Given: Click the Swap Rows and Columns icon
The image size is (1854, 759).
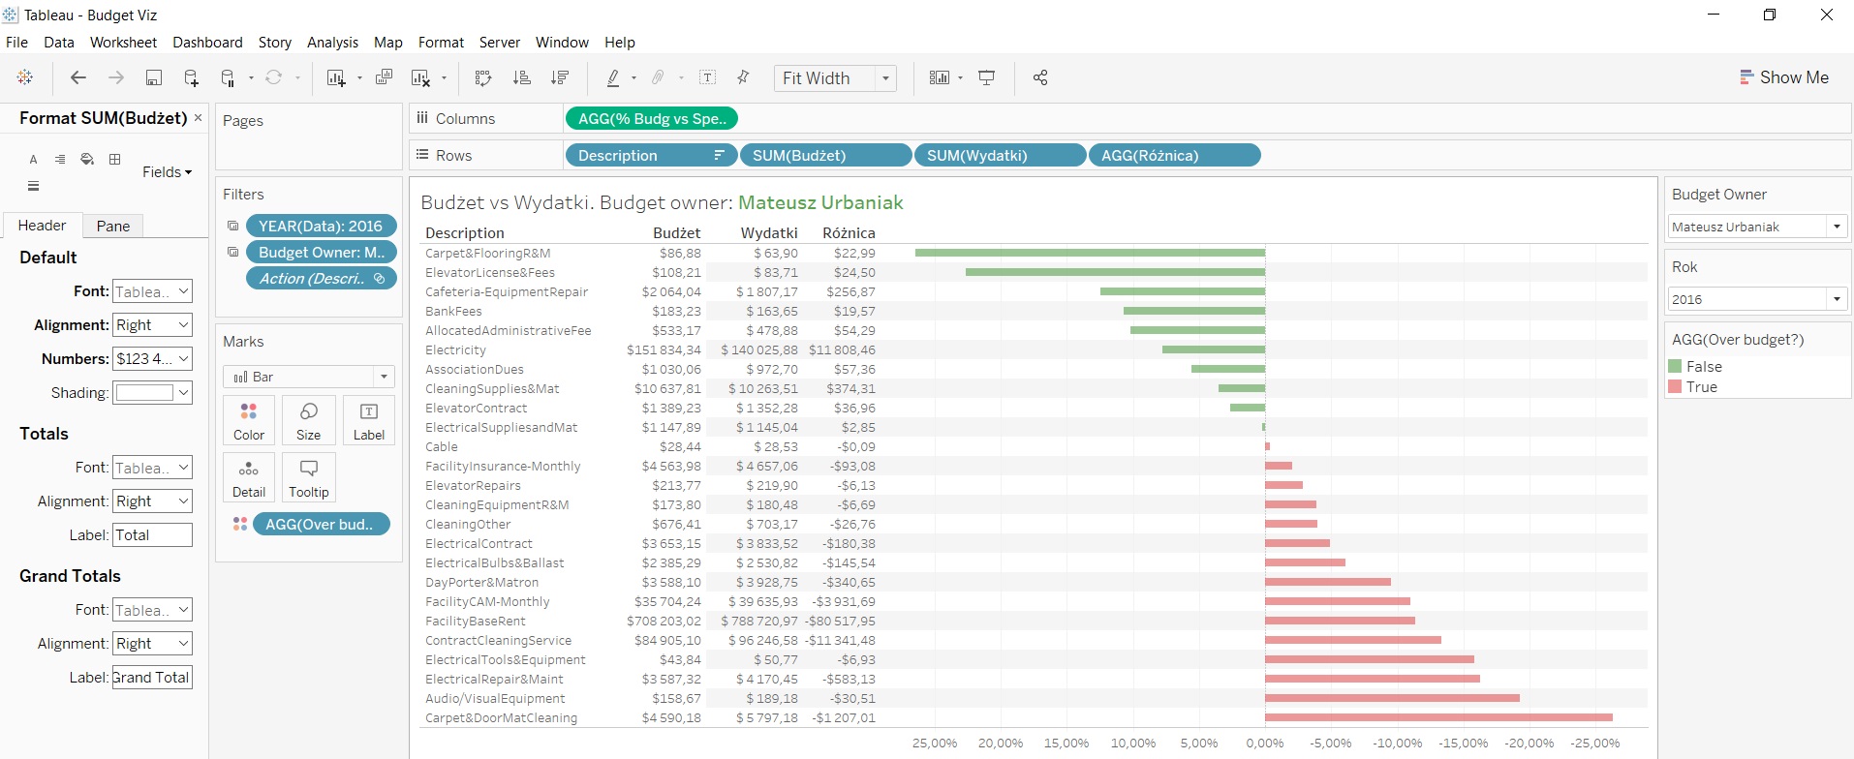Looking at the screenshot, I should click(x=483, y=78).
